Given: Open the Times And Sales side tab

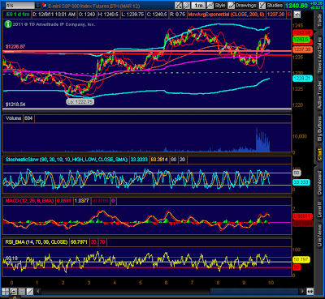Looking at the screenshot, I should click(x=319, y=55).
